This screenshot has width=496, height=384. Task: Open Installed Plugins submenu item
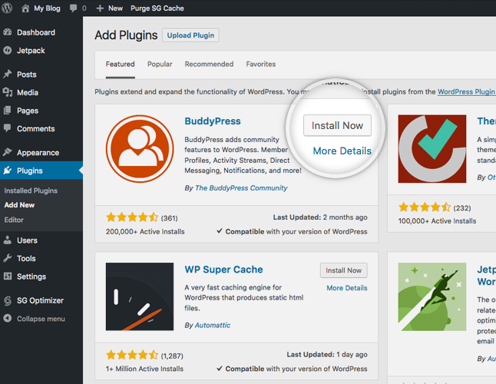tap(31, 190)
